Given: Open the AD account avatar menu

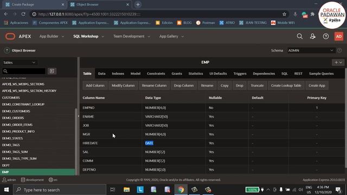Looking at the screenshot, I should click(339, 36).
